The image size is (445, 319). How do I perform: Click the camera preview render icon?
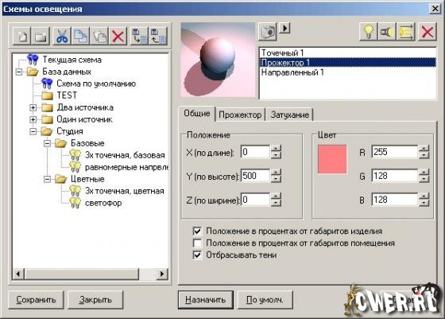tap(268, 32)
